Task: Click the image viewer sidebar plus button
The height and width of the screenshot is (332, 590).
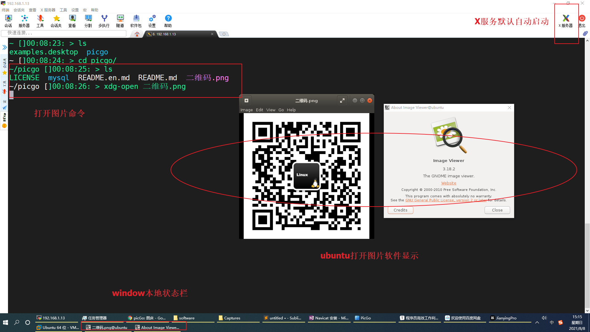Action: (246, 101)
